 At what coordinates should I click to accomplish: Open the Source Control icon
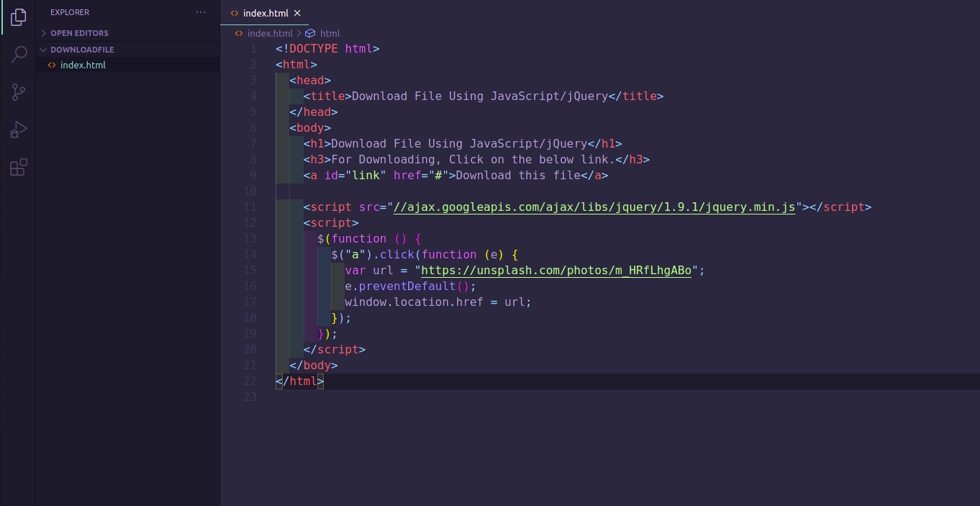click(x=17, y=91)
